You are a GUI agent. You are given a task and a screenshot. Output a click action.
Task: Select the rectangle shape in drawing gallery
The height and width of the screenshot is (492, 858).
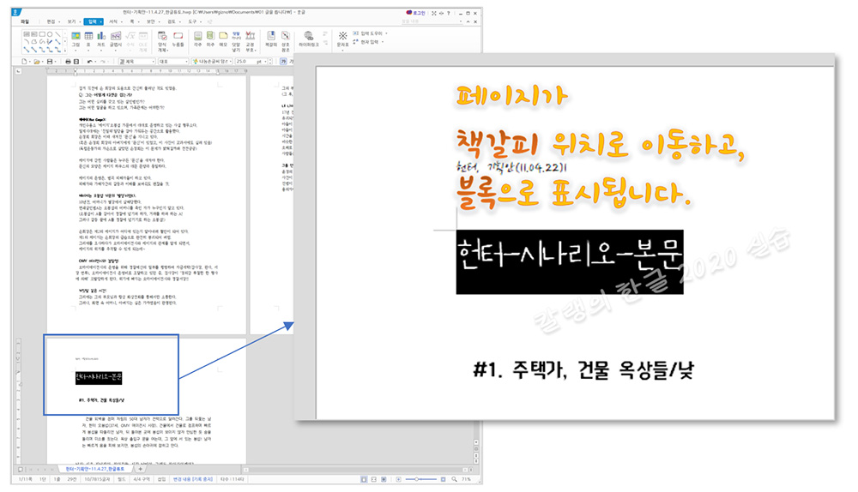point(42,34)
